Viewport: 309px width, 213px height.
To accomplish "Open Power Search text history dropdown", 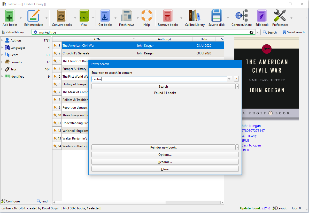I will point(229,79).
